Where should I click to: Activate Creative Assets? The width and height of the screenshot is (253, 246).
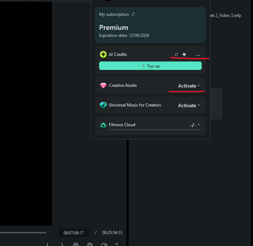click(187, 86)
